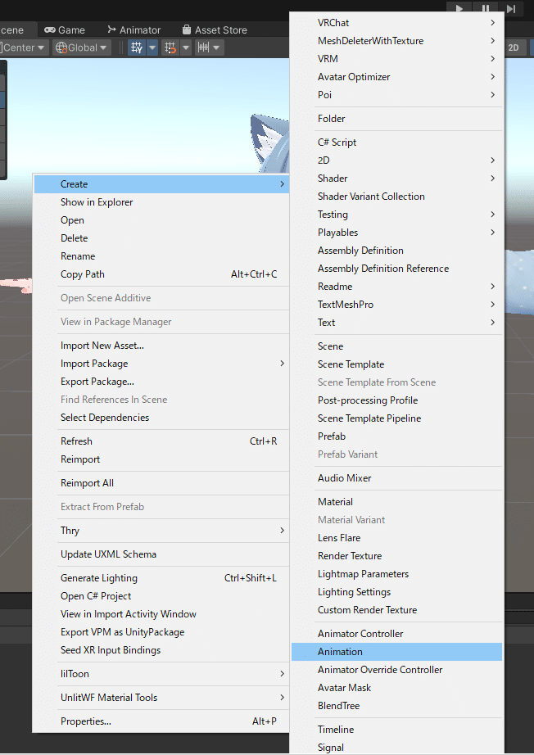This screenshot has height=755, width=534.
Task: Create a new C# Script
Action: tap(396, 142)
